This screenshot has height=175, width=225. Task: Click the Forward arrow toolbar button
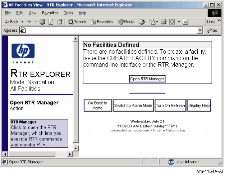coord(29,22)
